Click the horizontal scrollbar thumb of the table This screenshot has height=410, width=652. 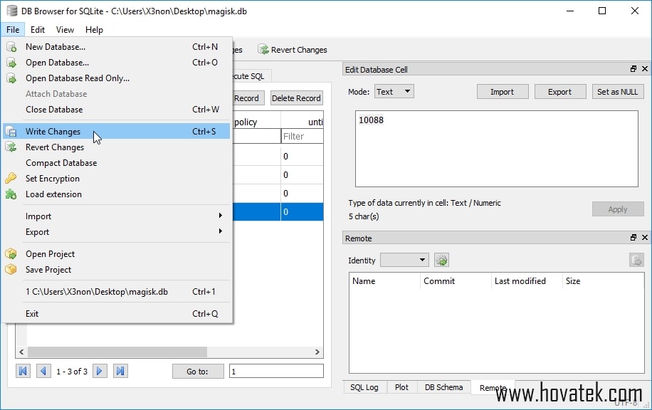pyautogui.click(x=117, y=352)
